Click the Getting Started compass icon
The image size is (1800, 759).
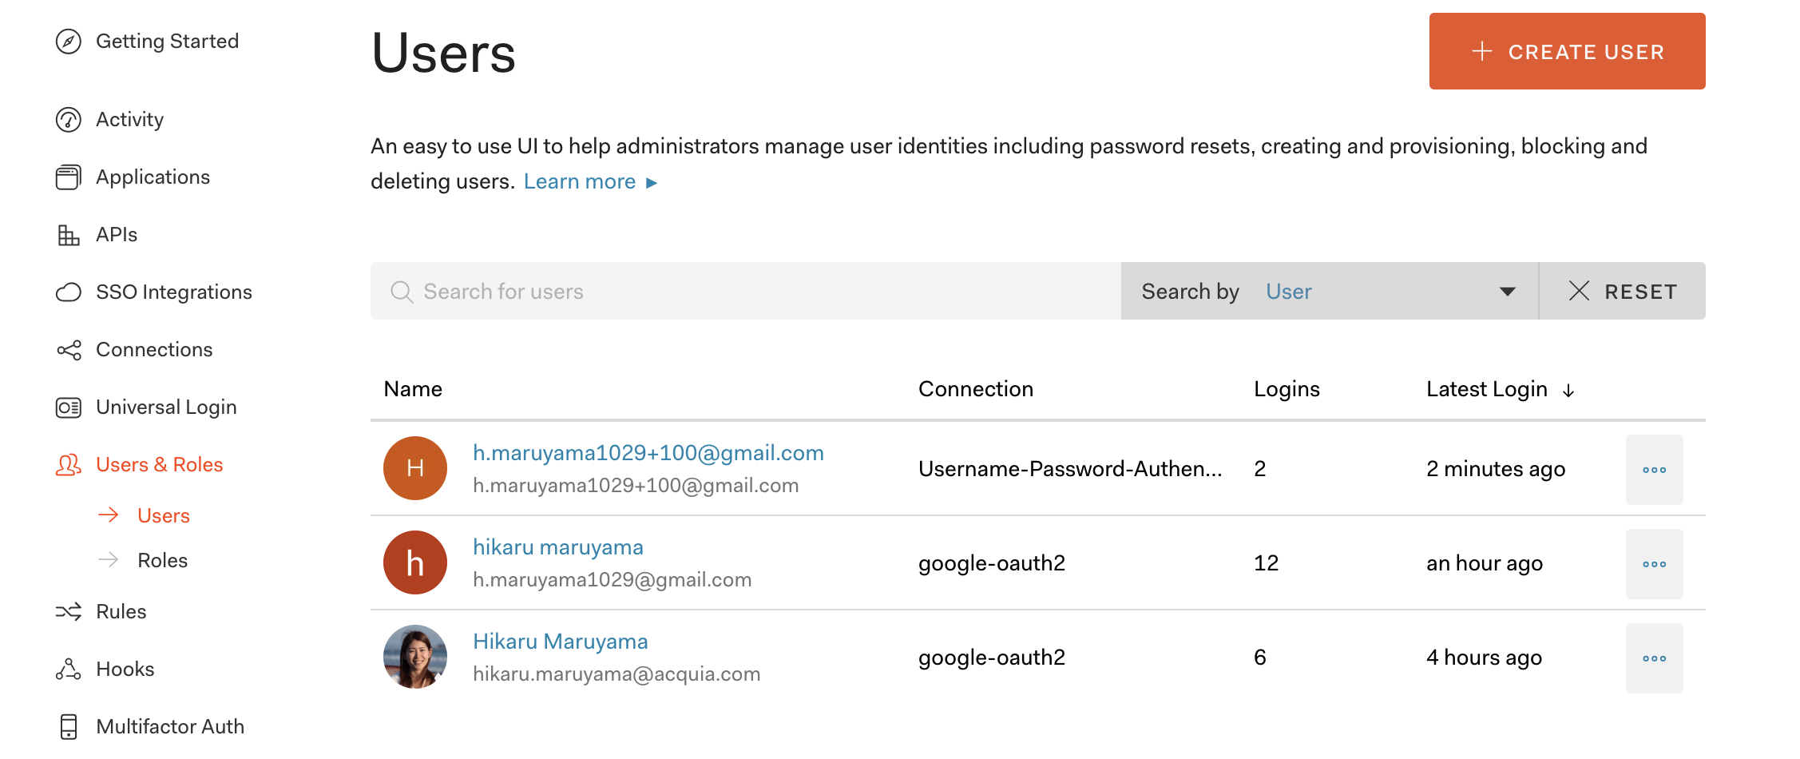(x=69, y=42)
